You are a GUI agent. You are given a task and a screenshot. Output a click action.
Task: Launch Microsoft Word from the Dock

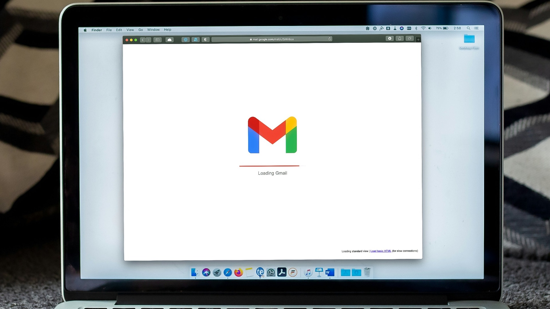click(330, 272)
